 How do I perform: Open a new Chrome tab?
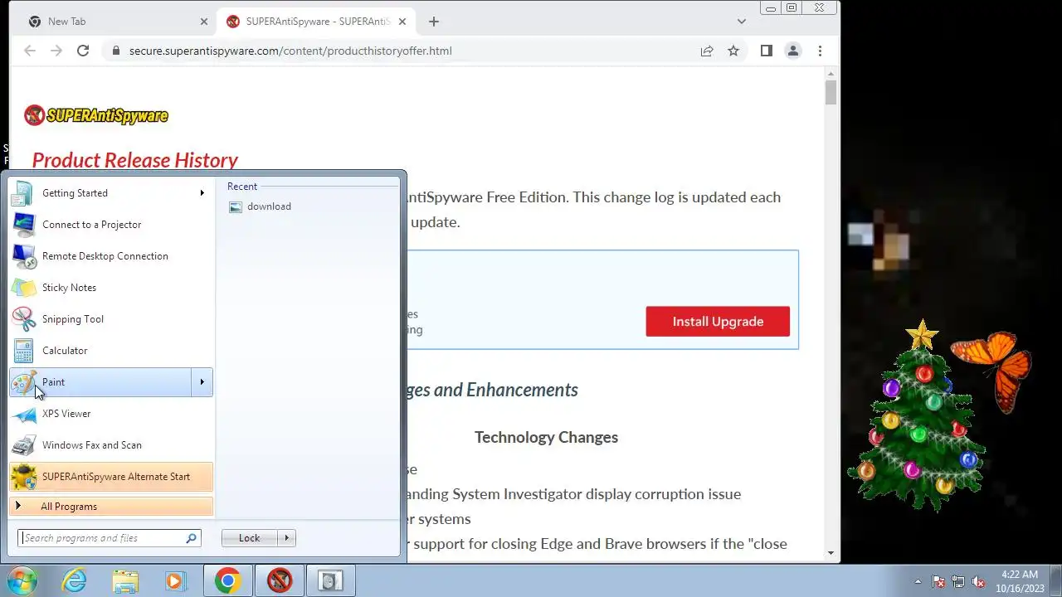click(x=433, y=22)
